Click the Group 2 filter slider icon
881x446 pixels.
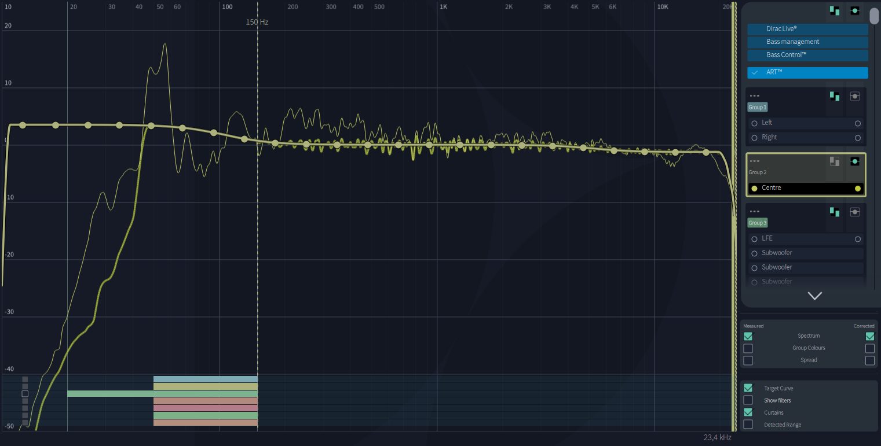(x=854, y=161)
